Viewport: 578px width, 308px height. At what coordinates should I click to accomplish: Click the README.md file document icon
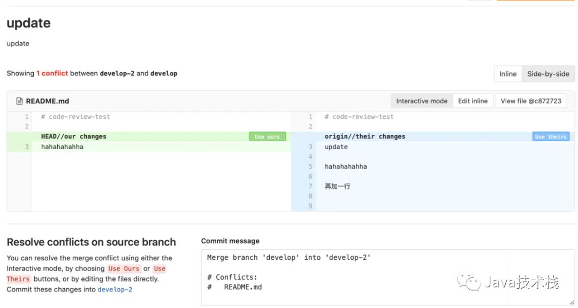(x=20, y=101)
